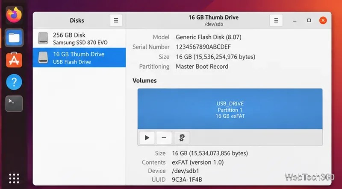Viewport: 342px width, 189px height.
Task: Click the 16 GB Thumb Drive window title
Action: pos(213,17)
